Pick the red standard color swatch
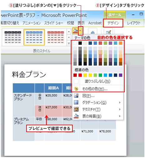 click(80, 75)
